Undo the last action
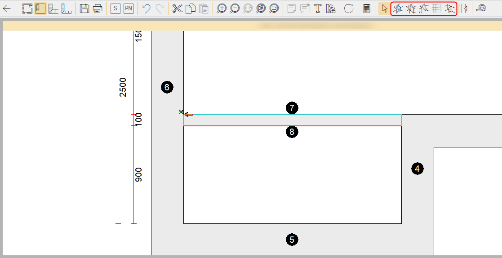This screenshot has width=502, height=258. coord(146,9)
